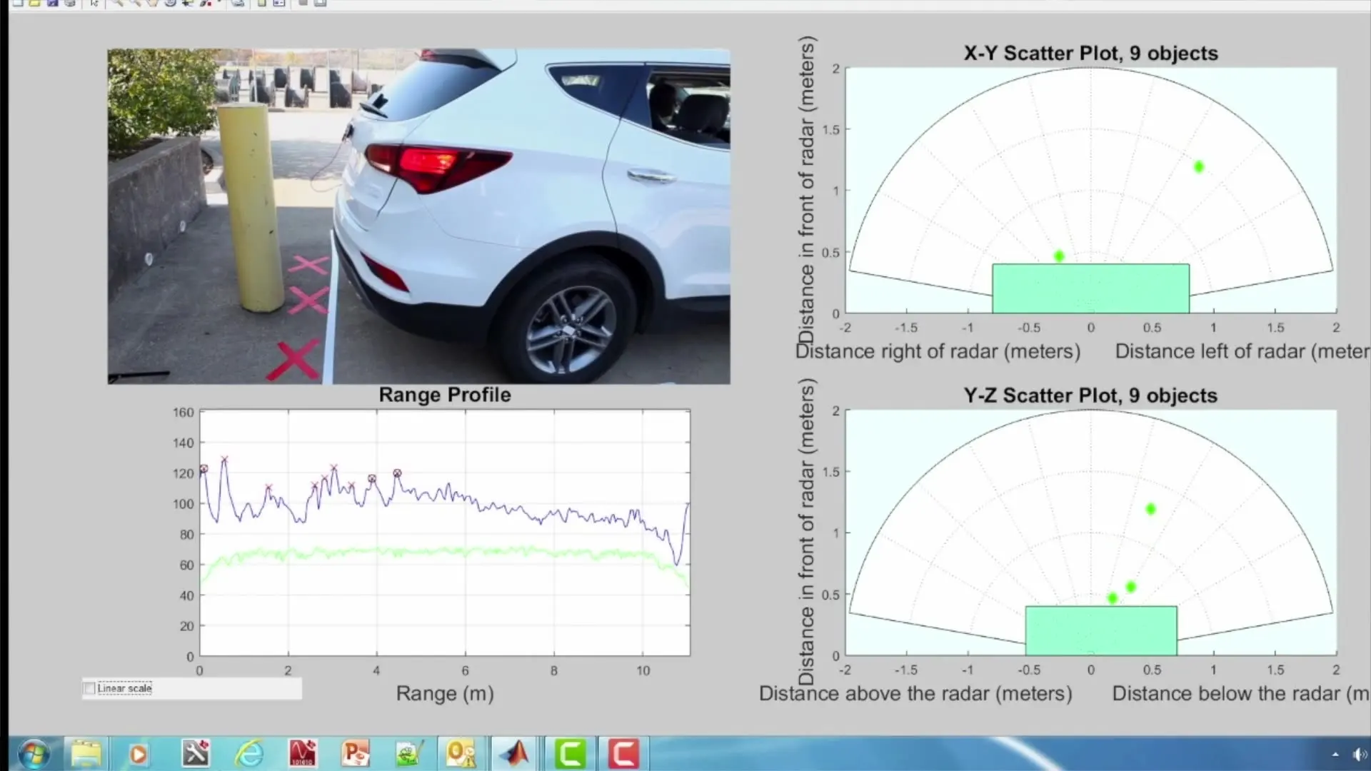The height and width of the screenshot is (771, 1371).
Task: Enable the Linear scale checkbox
Action: (x=90, y=688)
